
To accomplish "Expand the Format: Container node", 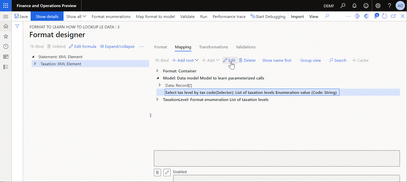I will click(157, 71).
